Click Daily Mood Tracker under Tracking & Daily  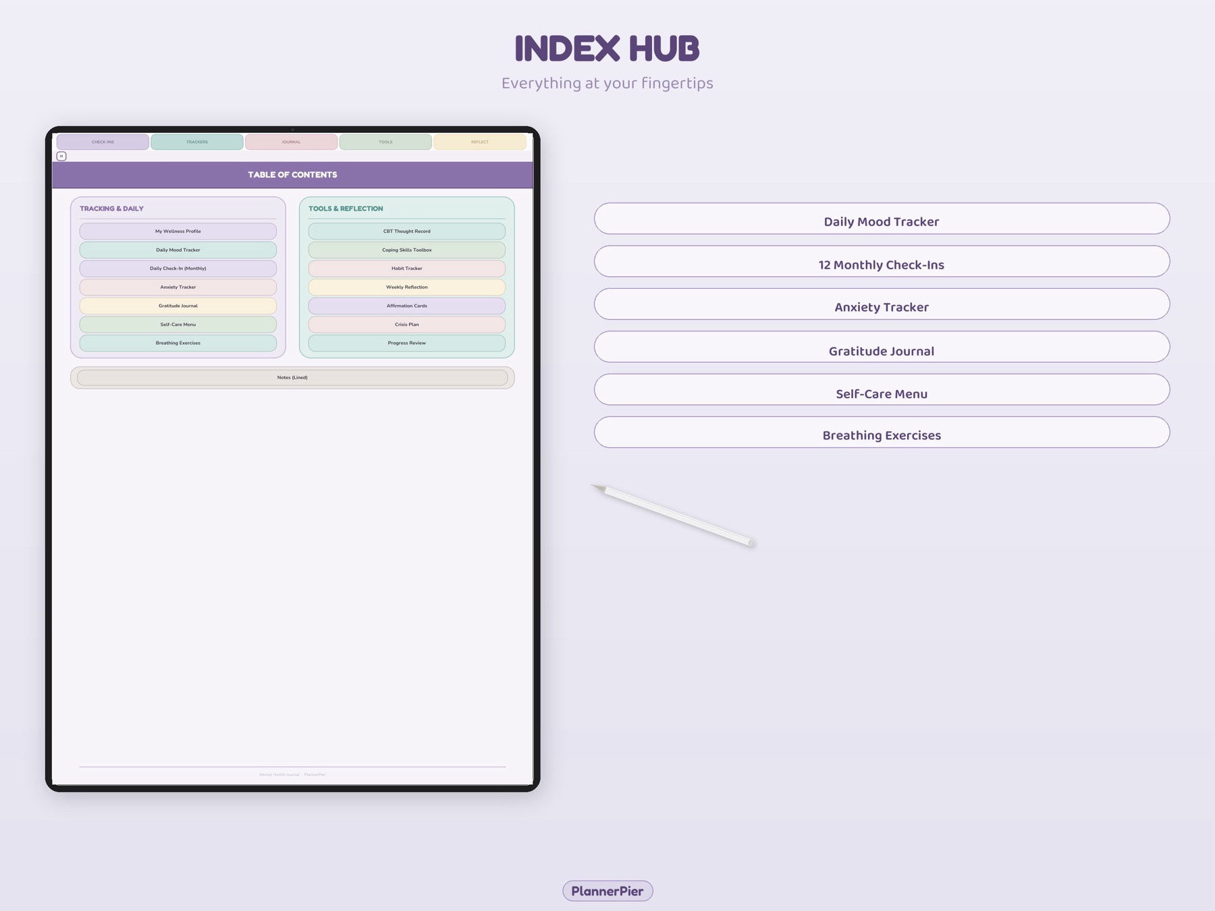[178, 249]
